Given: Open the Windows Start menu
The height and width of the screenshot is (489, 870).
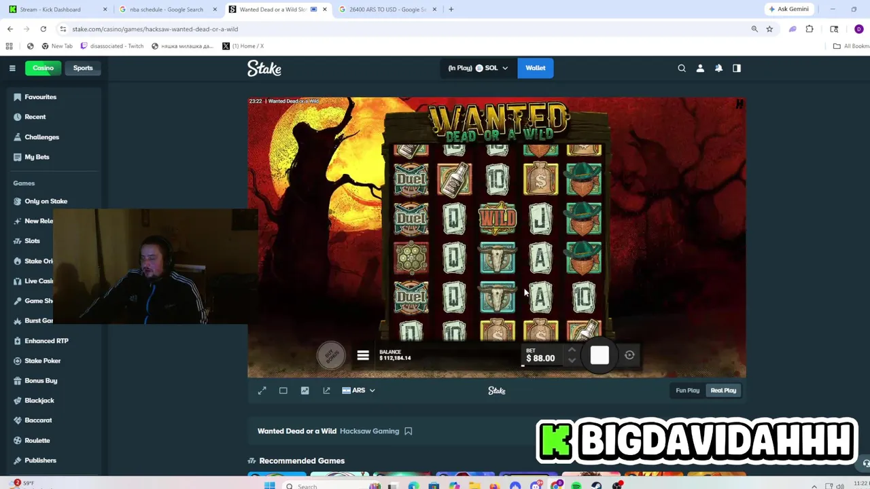Looking at the screenshot, I should tap(269, 486).
